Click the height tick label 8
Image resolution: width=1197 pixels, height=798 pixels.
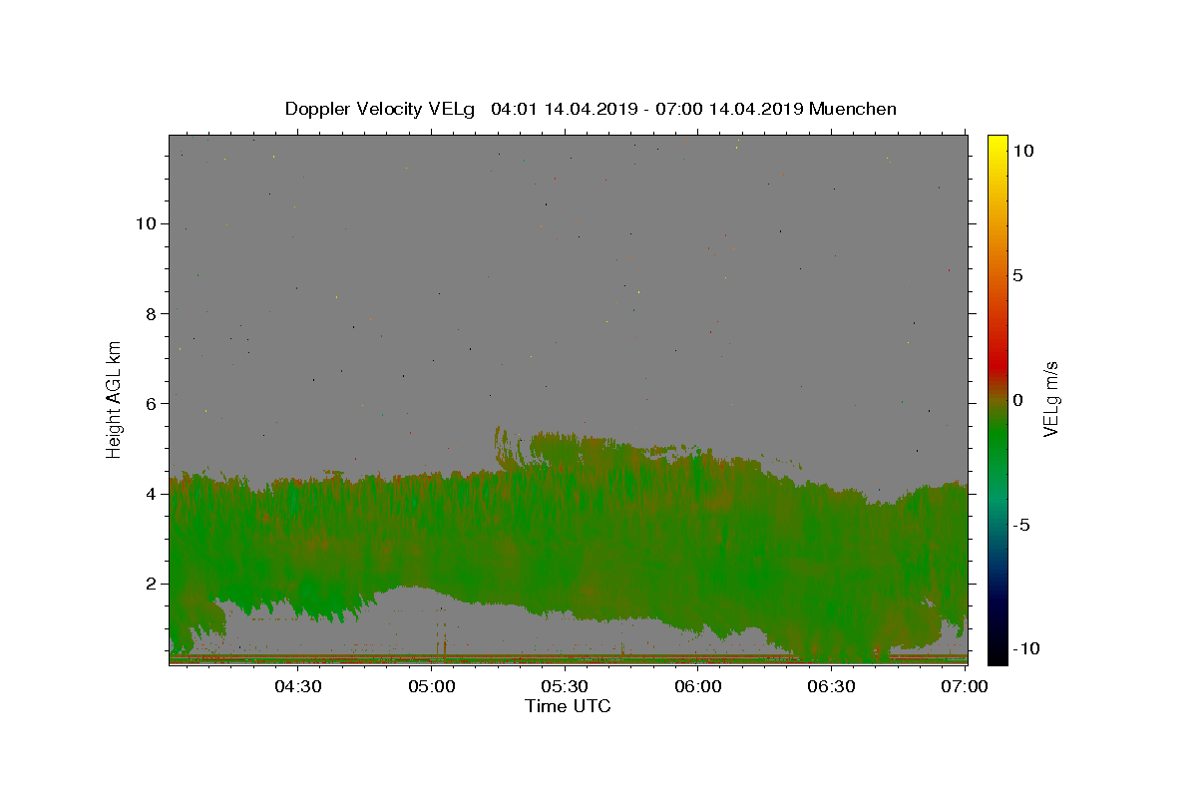point(151,313)
